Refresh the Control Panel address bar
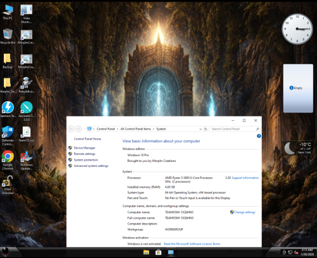Image resolution: width=317 pixels, height=258 pixels. [205, 129]
